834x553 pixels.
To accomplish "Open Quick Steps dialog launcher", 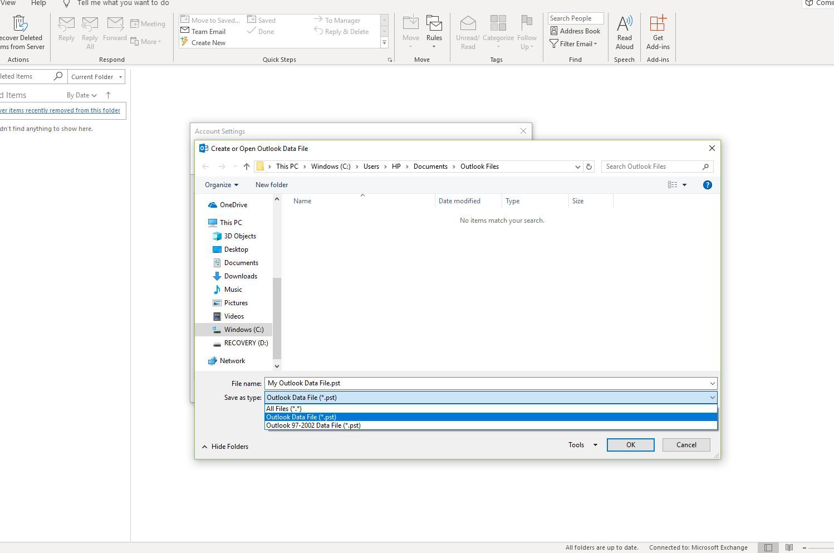I will tap(390, 60).
